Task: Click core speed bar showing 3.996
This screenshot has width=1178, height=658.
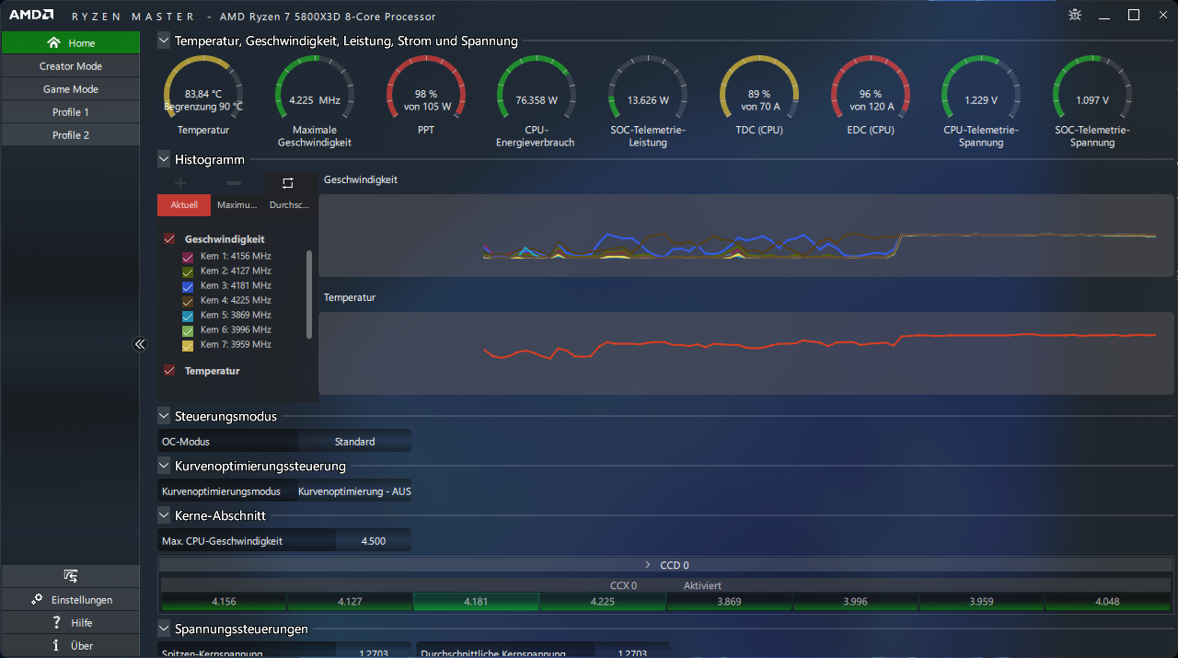Action: click(x=855, y=602)
